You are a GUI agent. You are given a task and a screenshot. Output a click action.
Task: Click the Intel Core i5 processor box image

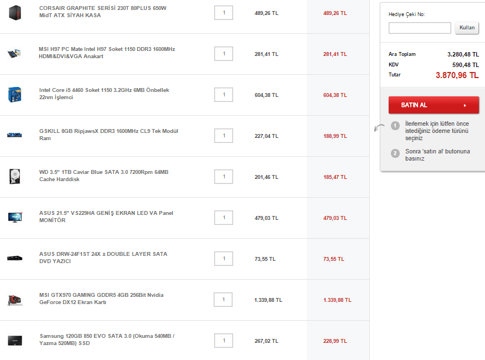point(14,94)
